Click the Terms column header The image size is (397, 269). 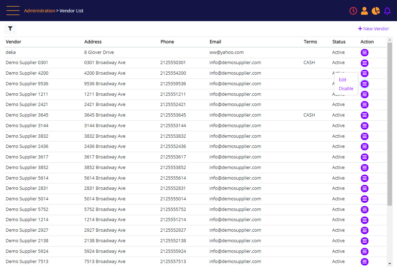click(310, 42)
